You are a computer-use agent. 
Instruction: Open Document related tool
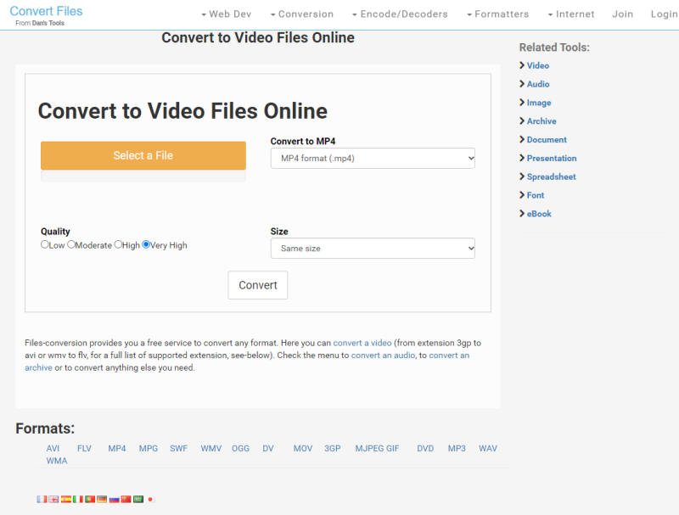[x=547, y=140]
